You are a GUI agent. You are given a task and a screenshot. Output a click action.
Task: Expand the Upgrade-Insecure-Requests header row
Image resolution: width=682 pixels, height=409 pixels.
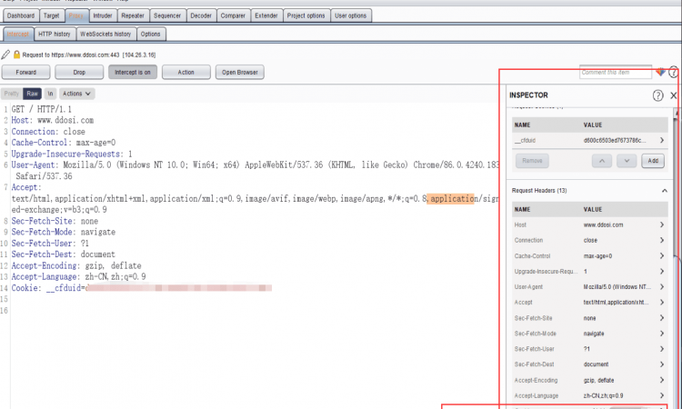[x=662, y=271]
